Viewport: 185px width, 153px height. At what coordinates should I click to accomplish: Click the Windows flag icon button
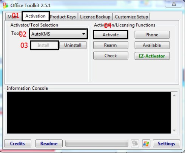tap(146, 144)
